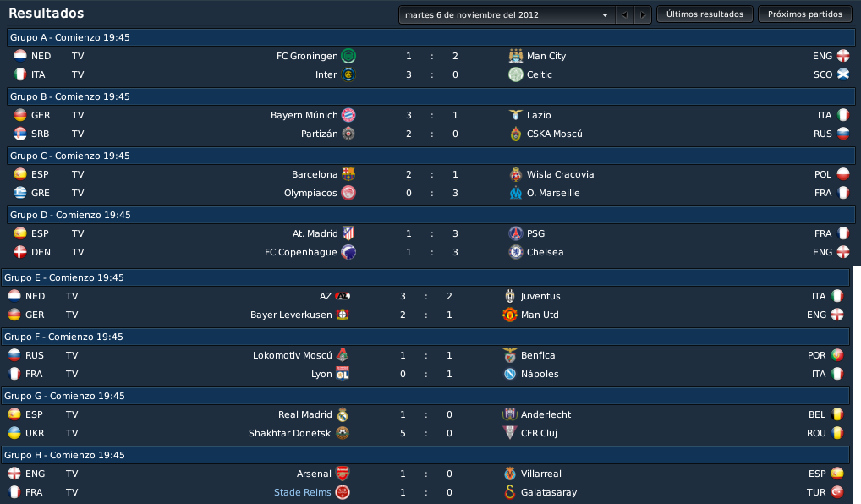The height and width of the screenshot is (504, 861).
Task: Click the PSG club badge
Action: pyautogui.click(x=516, y=234)
